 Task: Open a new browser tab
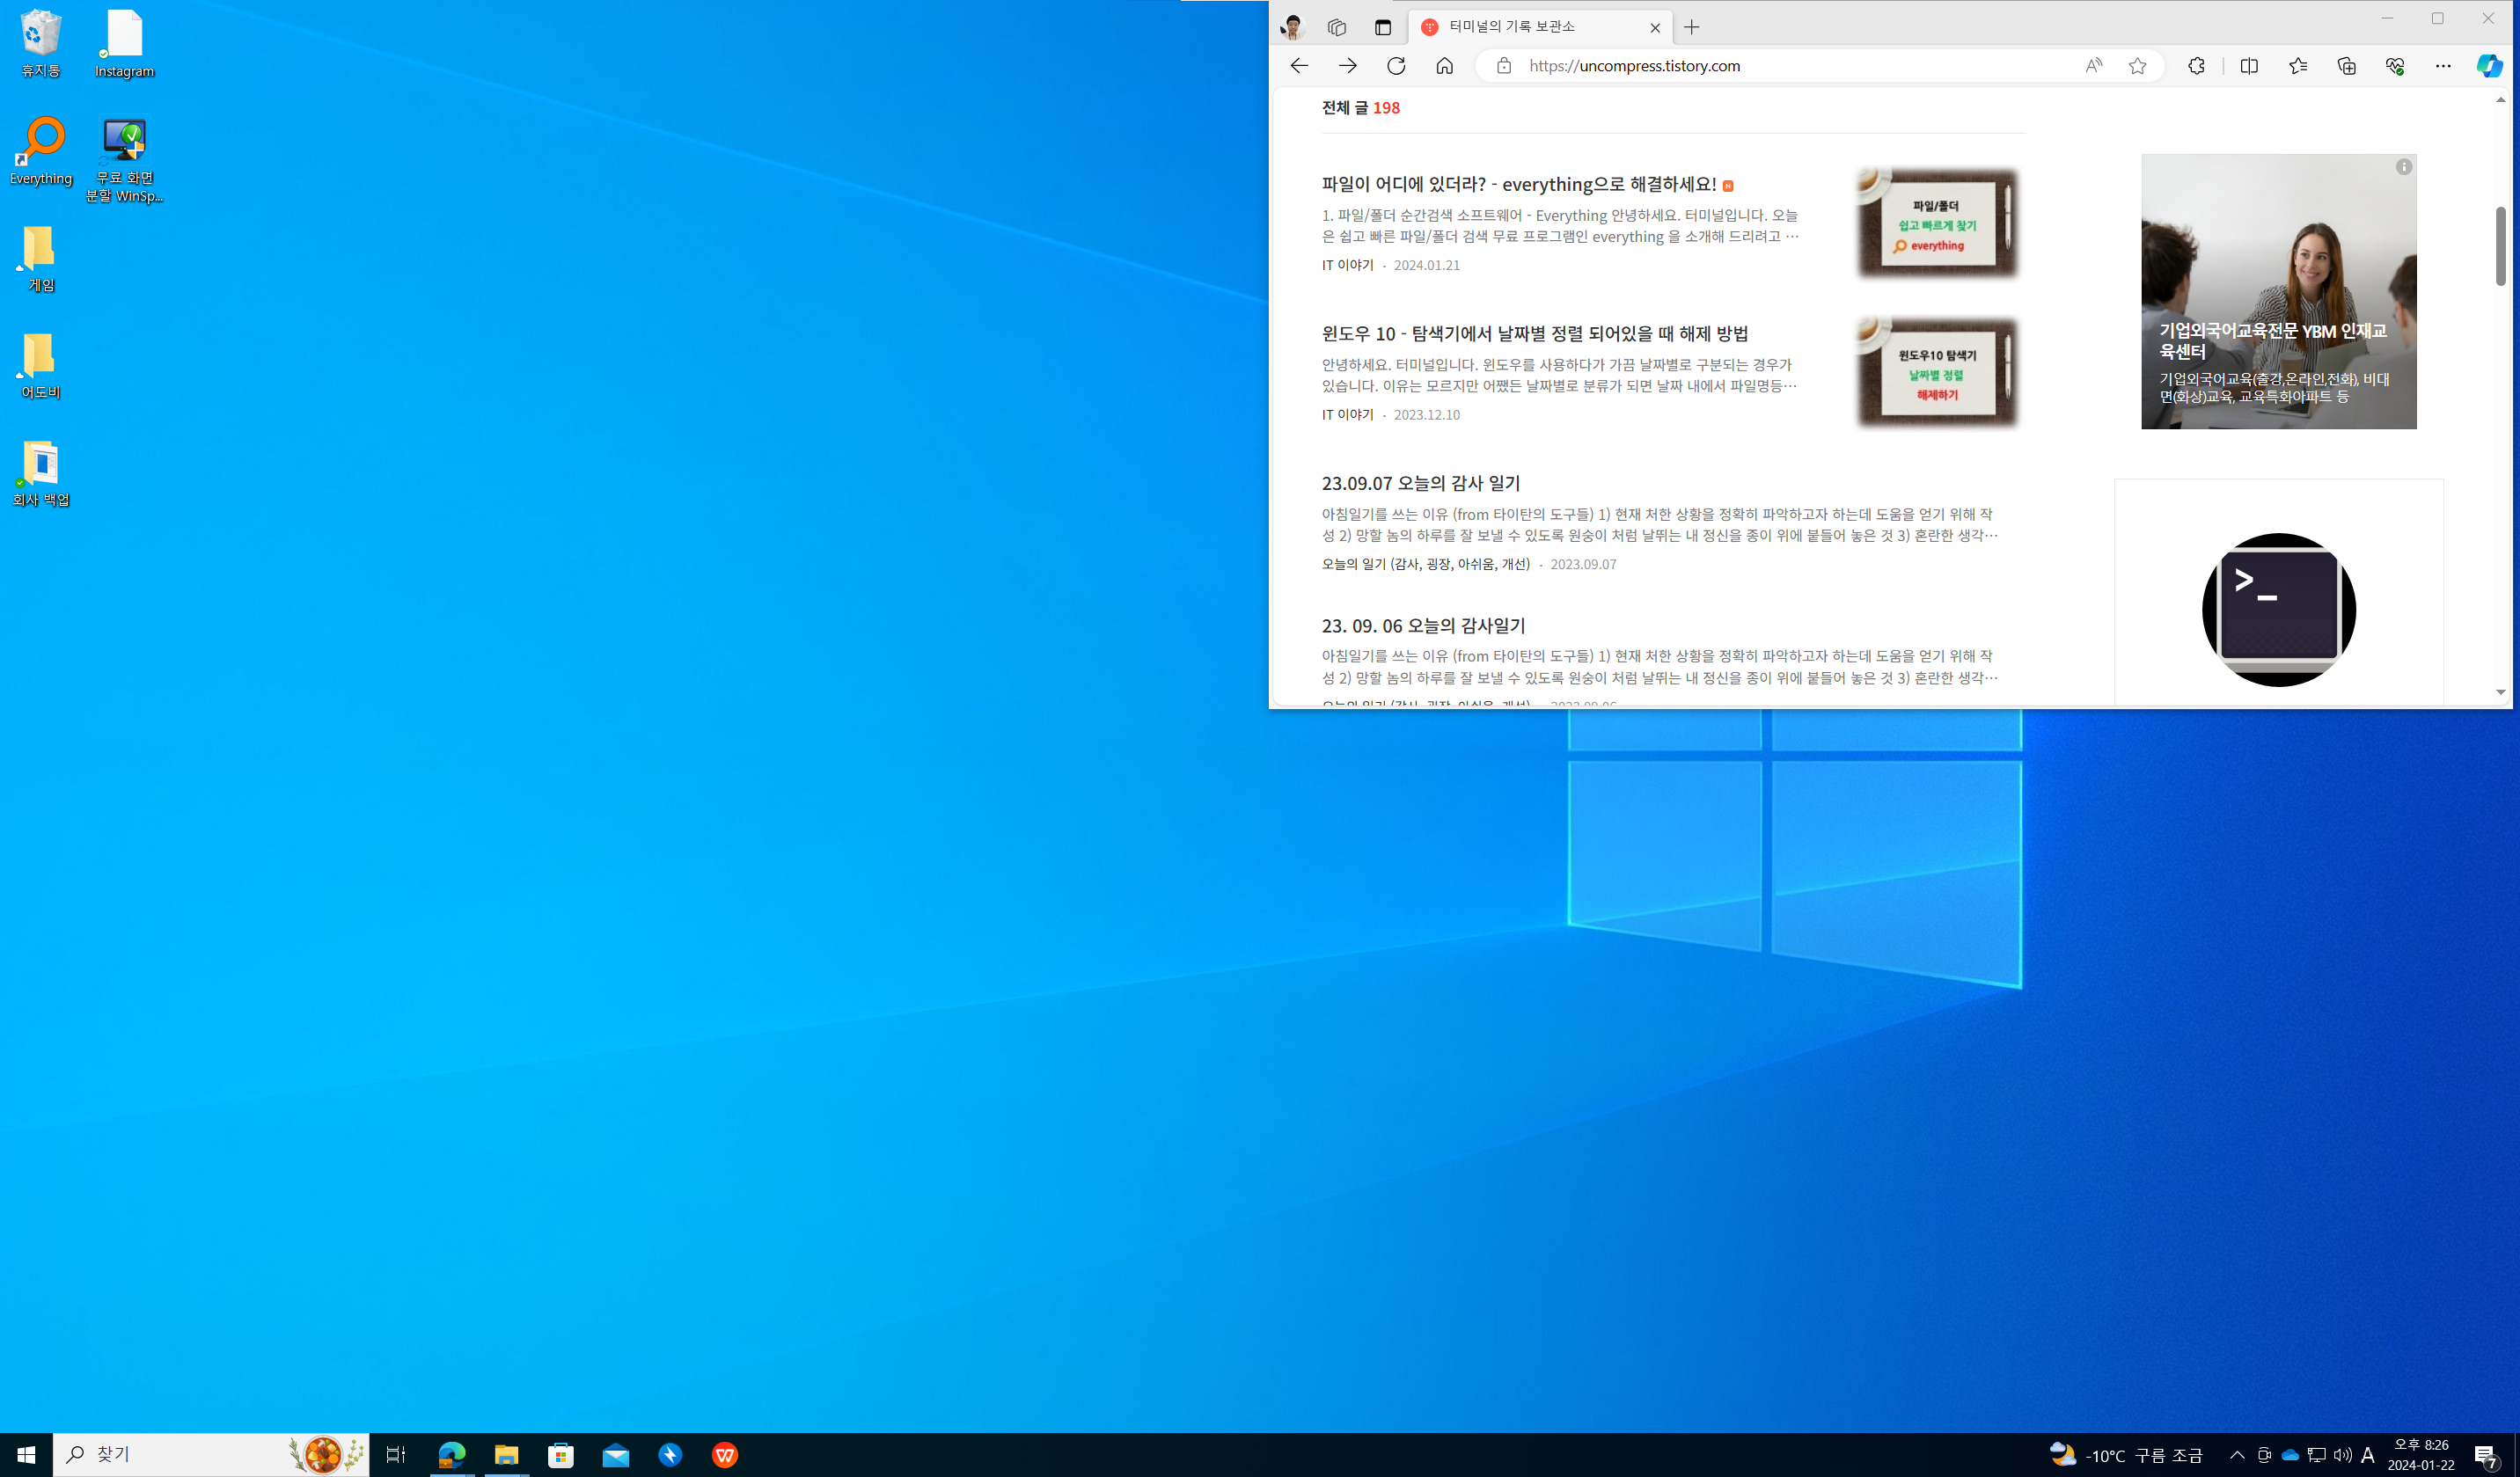pos(1691,28)
